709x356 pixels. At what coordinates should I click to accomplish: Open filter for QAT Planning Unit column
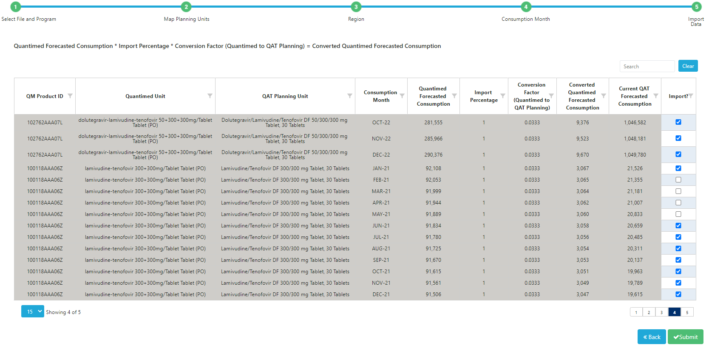point(350,96)
